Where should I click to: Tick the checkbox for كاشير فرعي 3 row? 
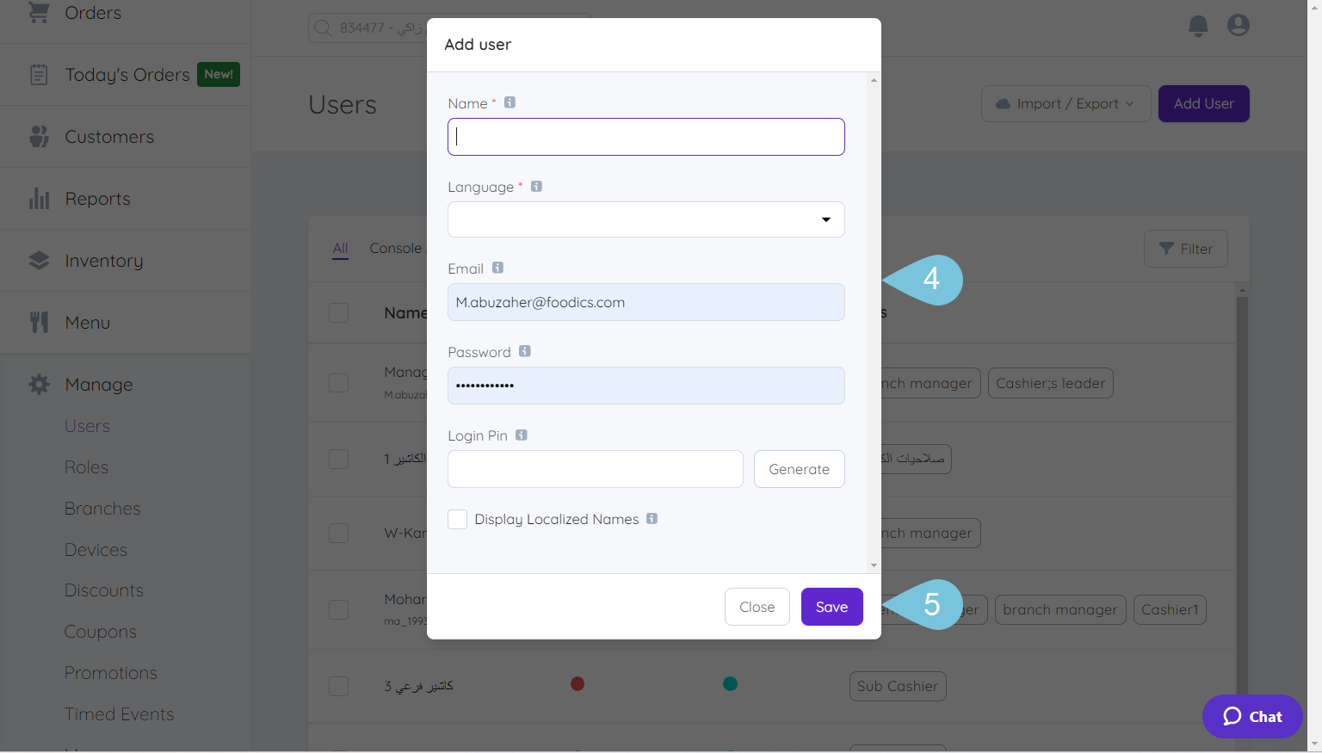point(339,686)
